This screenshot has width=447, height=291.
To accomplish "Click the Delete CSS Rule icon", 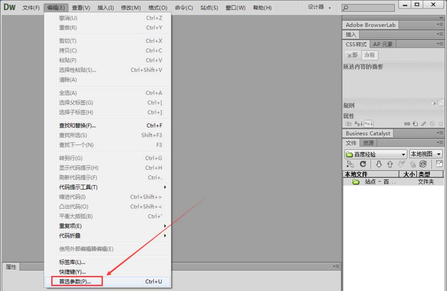I will click(x=439, y=124).
